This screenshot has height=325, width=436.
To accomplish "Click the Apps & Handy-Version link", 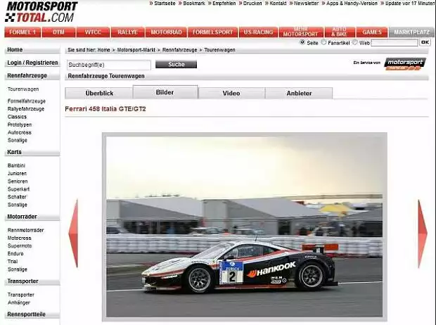I will (x=352, y=4).
